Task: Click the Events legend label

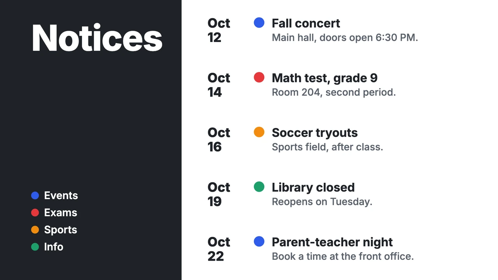Action: [x=61, y=196]
